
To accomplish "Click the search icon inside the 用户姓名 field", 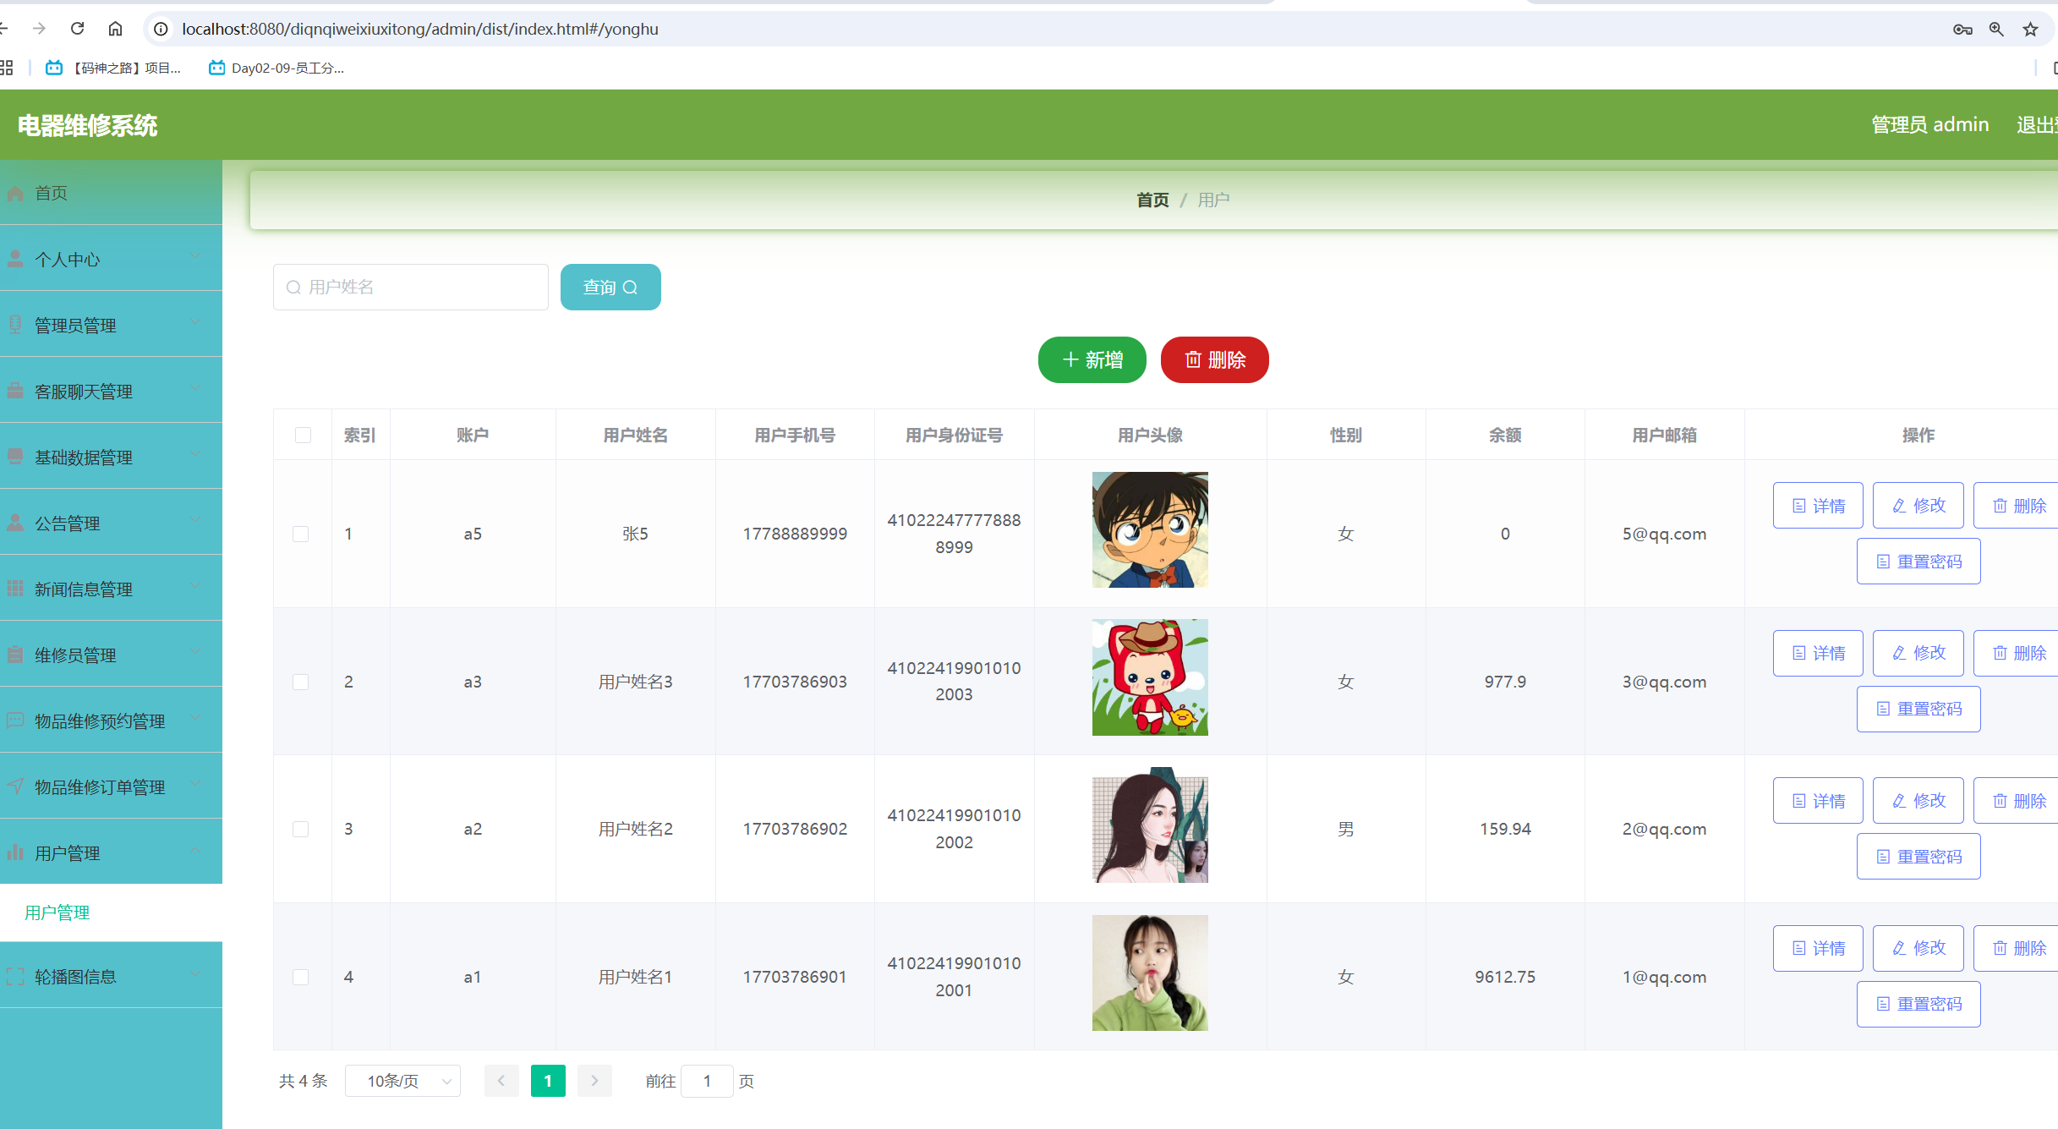I will tap(293, 288).
